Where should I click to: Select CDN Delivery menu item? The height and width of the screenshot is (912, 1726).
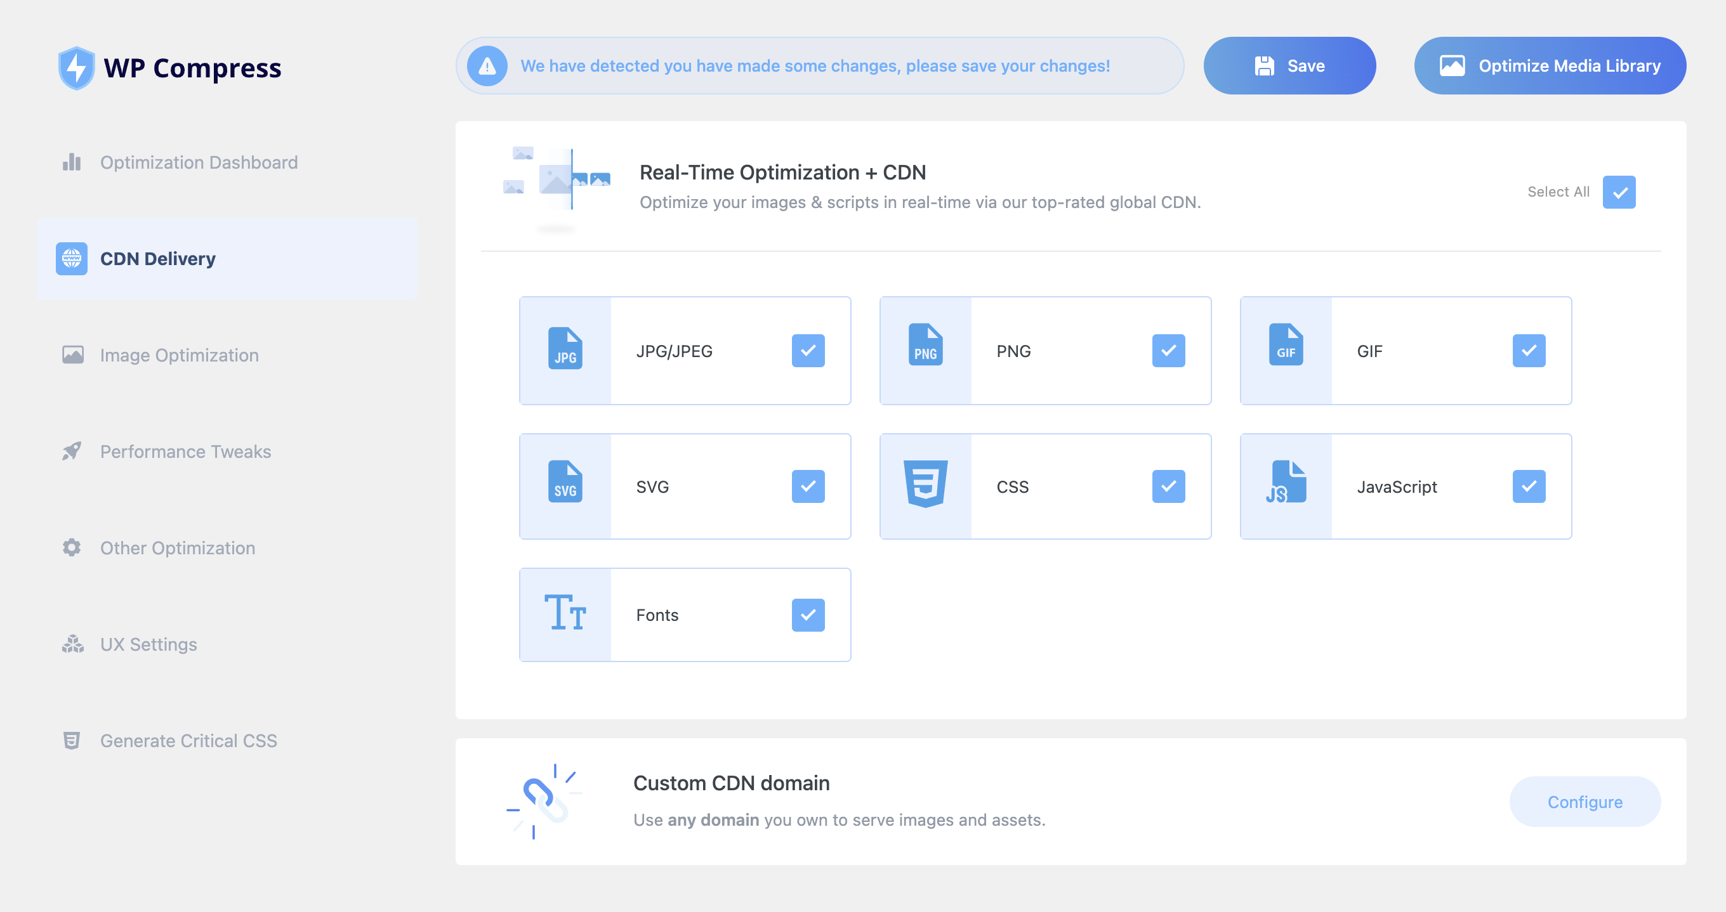(x=227, y=259)
